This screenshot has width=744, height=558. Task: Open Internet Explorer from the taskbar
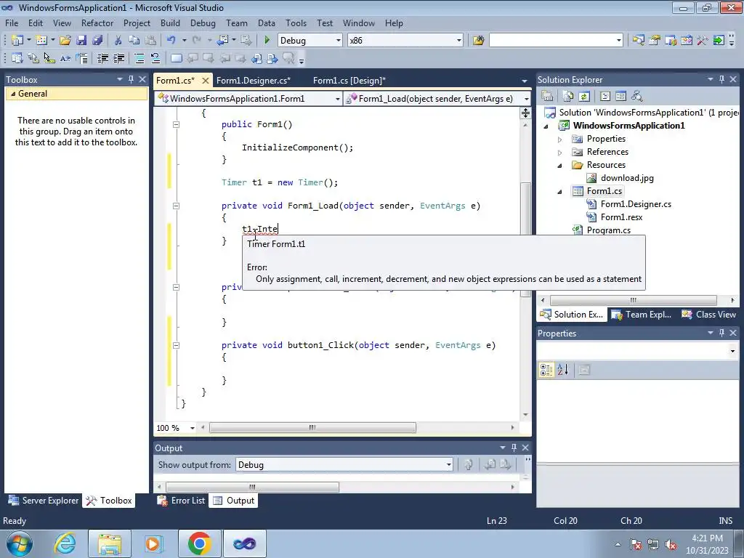(65, 543)
